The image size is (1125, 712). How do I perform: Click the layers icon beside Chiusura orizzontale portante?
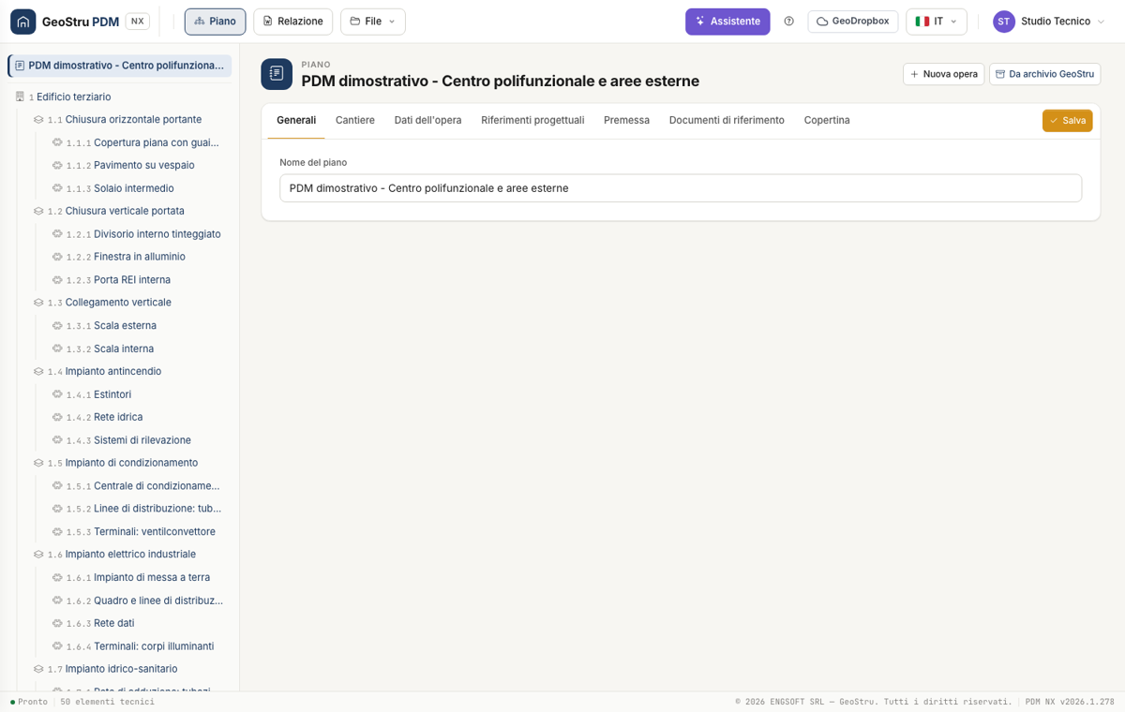pos(38,120)
